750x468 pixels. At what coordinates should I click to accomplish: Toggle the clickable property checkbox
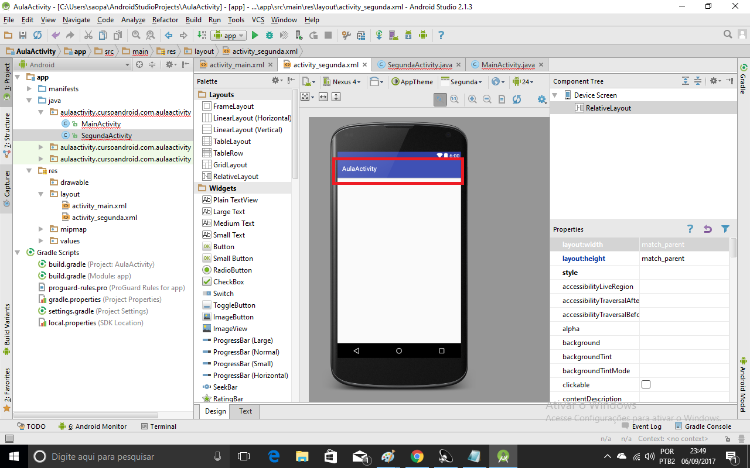(646, 384)
